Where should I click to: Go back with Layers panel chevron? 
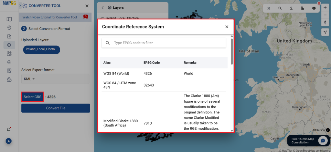coord(102,8)
